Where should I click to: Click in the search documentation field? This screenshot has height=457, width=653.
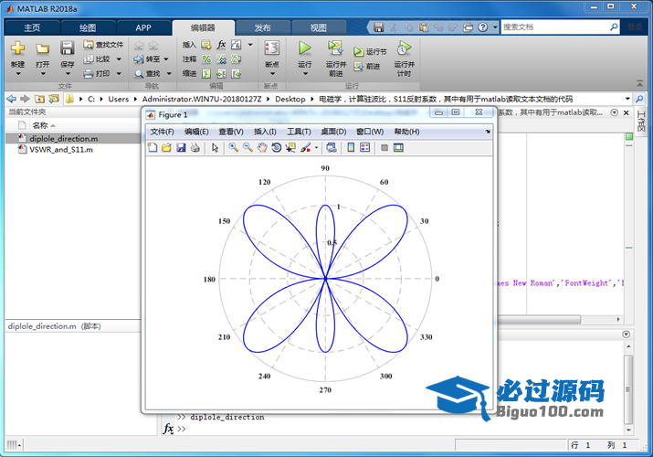pyautogui.click(x=556, y=27)
